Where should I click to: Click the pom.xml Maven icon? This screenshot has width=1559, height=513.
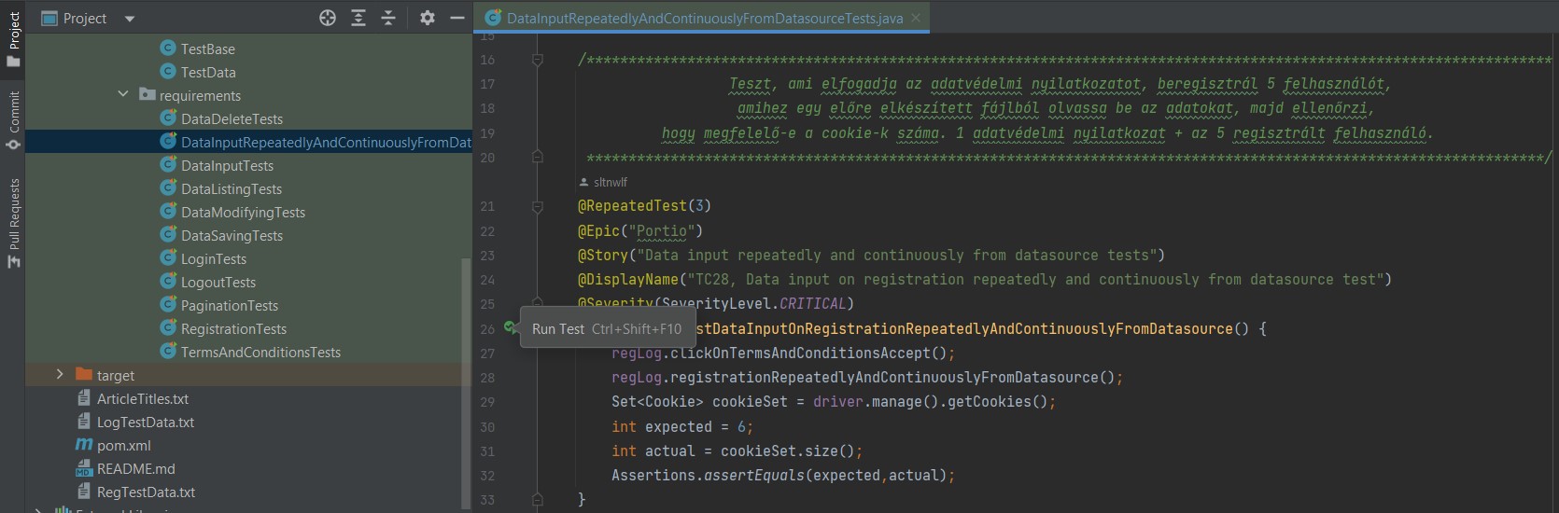84,445
